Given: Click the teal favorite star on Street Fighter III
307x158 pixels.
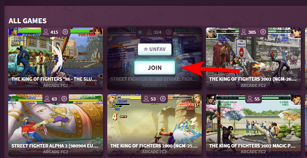Looking at the screenshot, I should (x=140, y=32).
